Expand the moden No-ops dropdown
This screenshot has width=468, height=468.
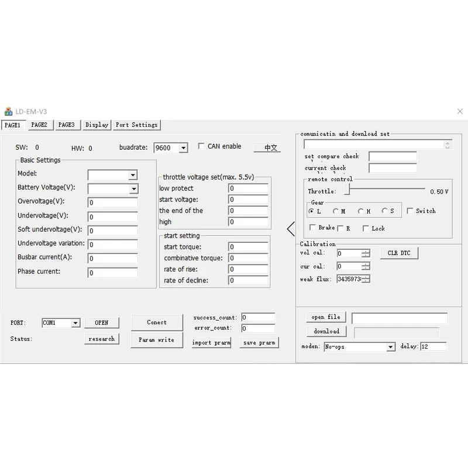(391, 346)
